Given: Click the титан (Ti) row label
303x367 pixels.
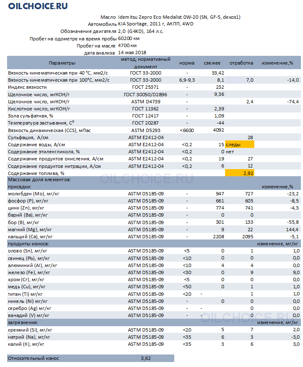Looking at the screenshot, I should click(x=25, y=294).
